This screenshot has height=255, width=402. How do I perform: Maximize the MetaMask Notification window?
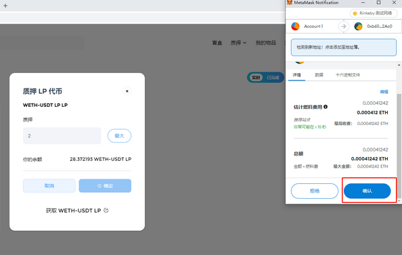(x=378, y=3)
